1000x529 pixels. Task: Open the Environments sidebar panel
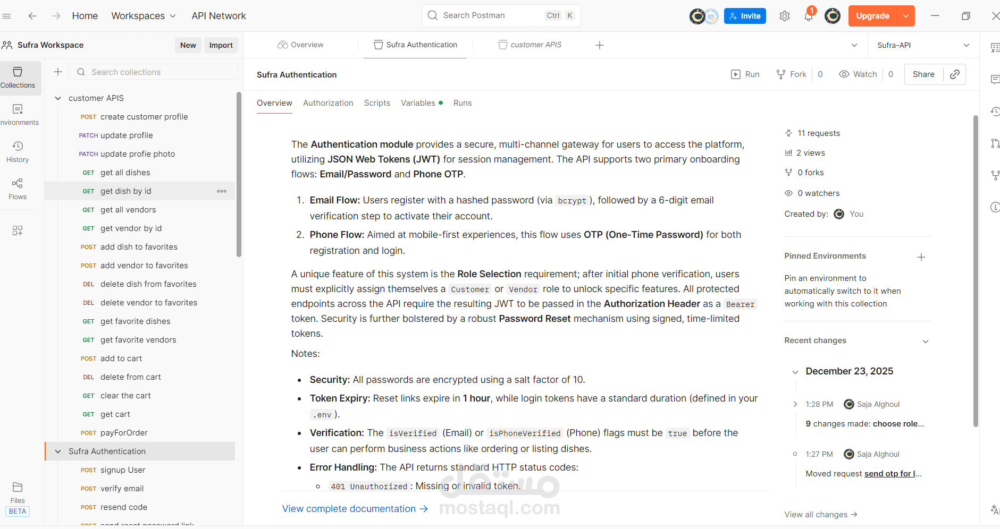[x=18, y=115]
